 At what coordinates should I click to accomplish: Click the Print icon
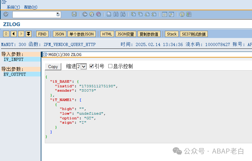(x=109, y=14)
